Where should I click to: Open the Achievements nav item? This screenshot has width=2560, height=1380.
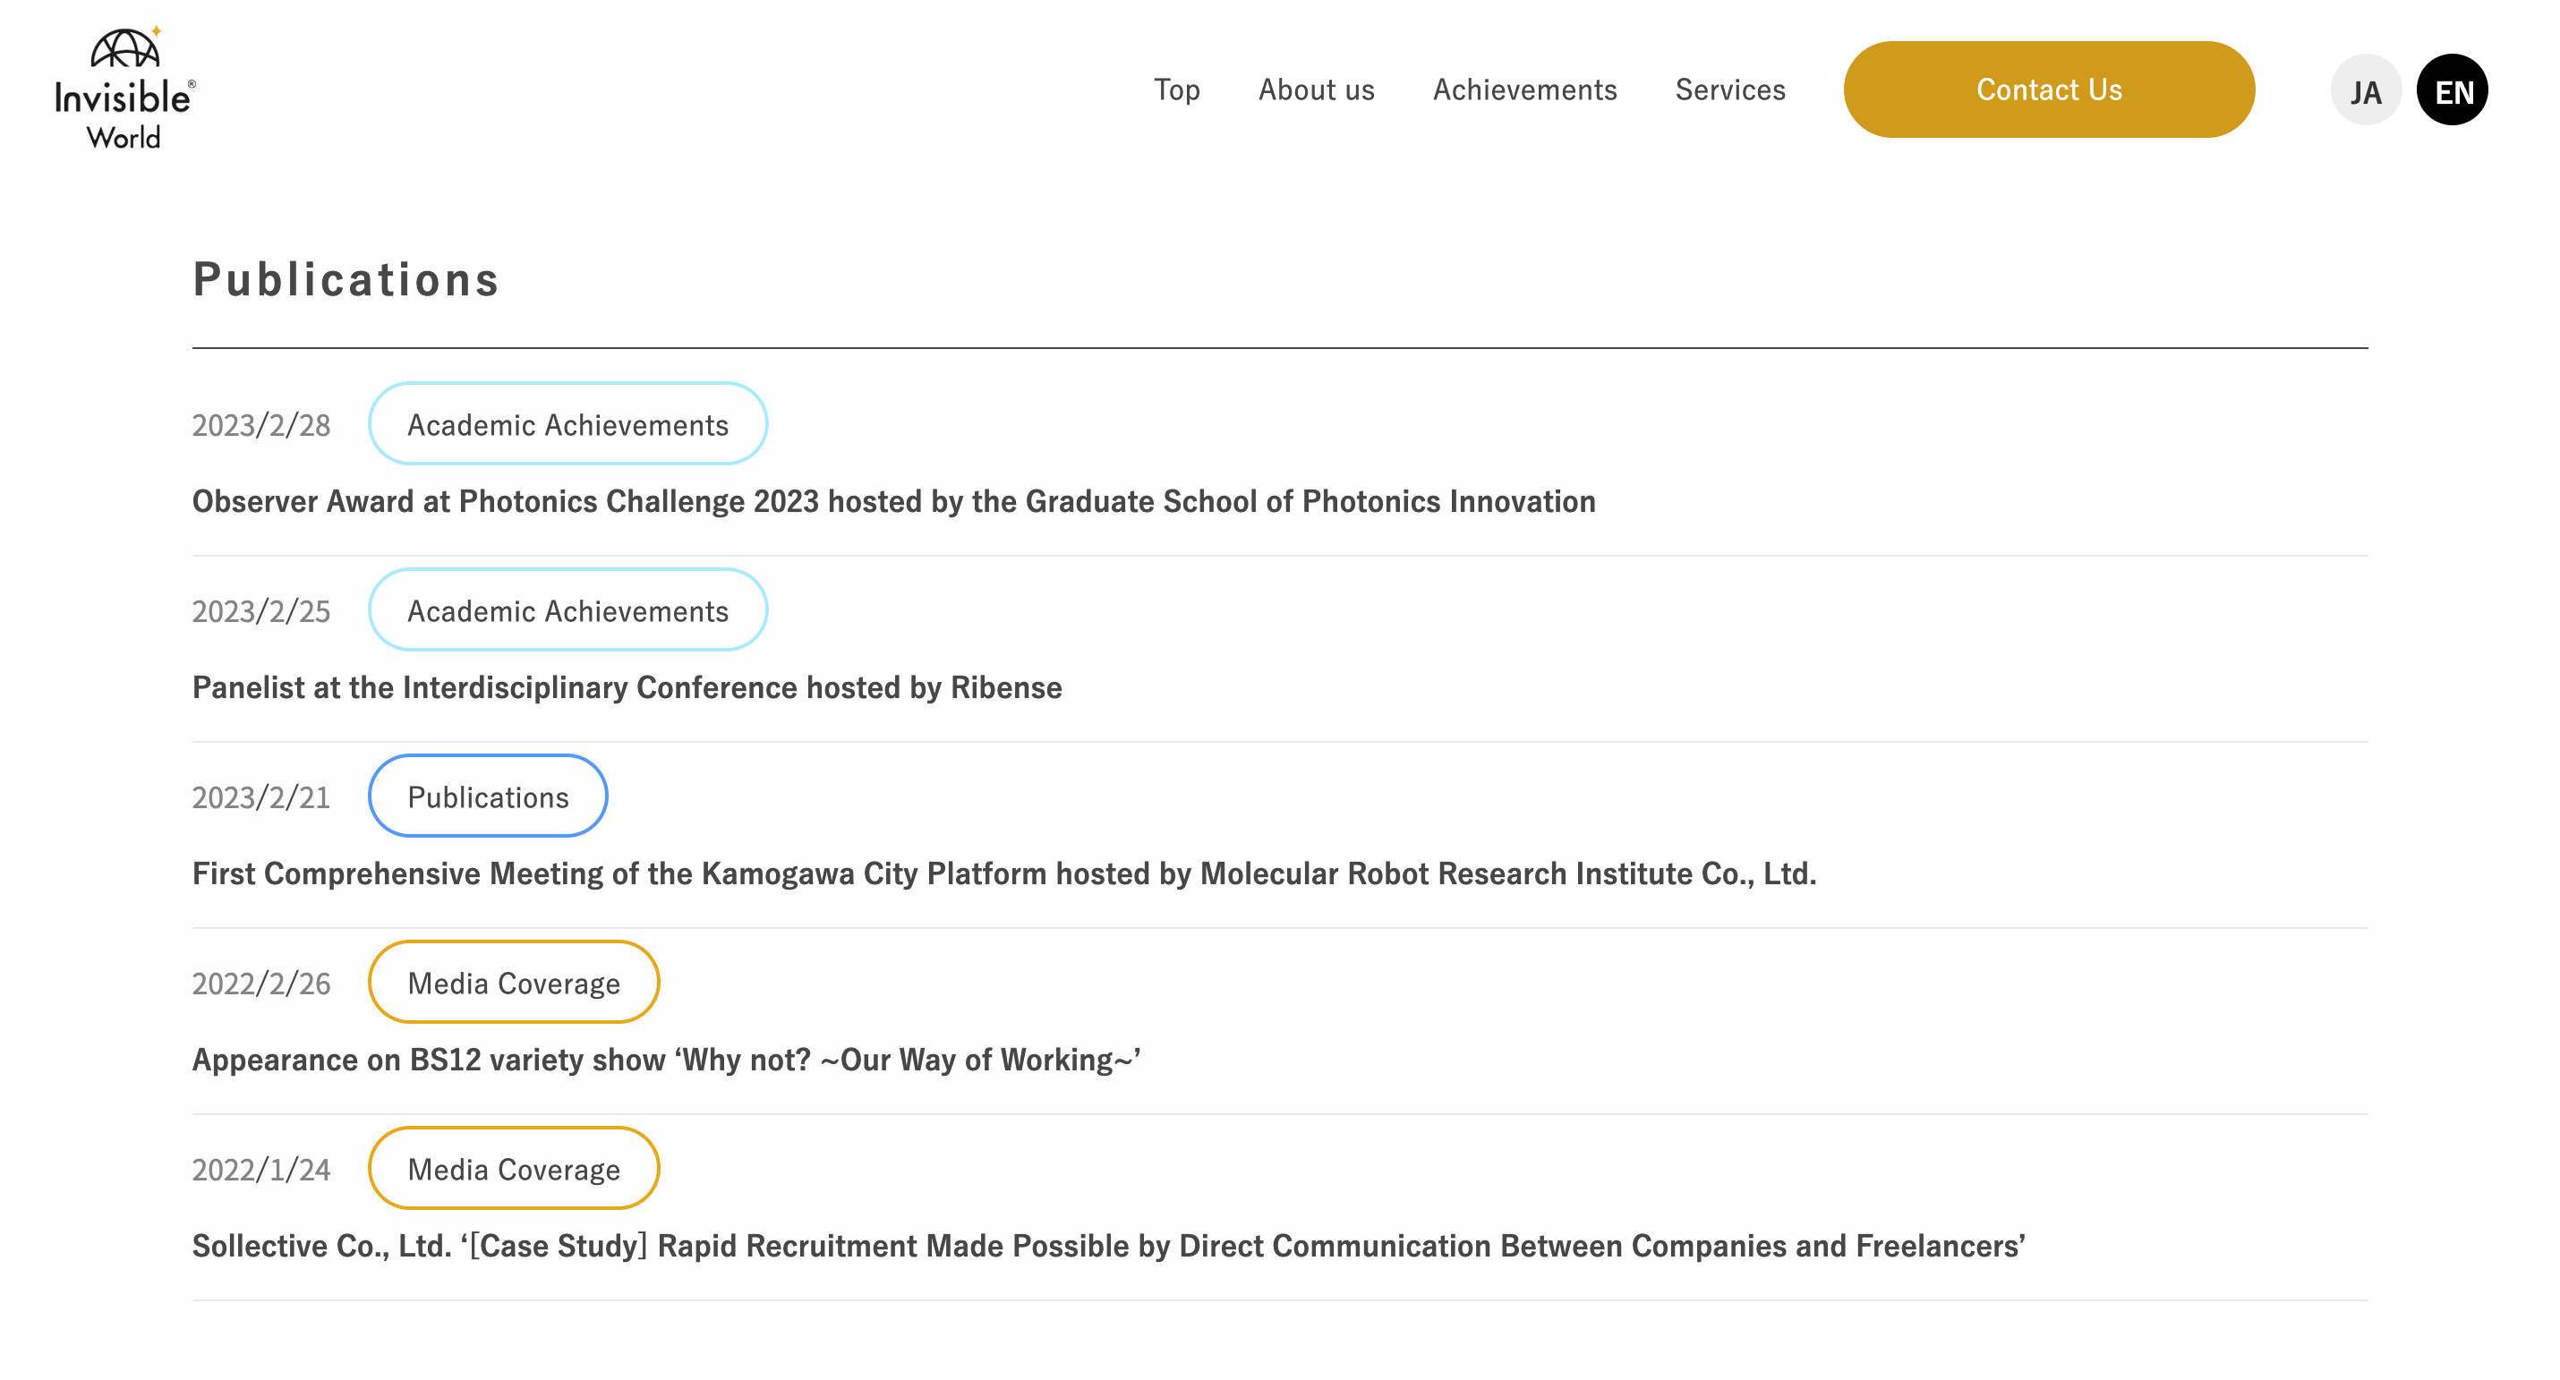[1524, 89]
